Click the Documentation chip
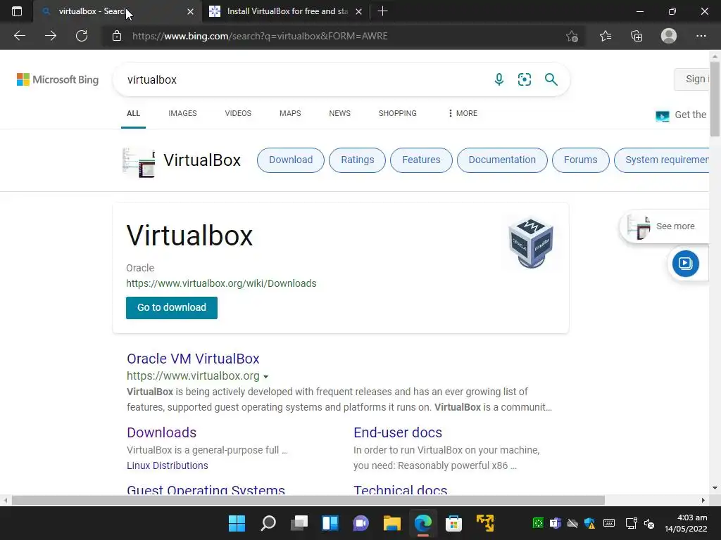Image resolution: width=721 pixels, height=540 pixels. point(502,160)
